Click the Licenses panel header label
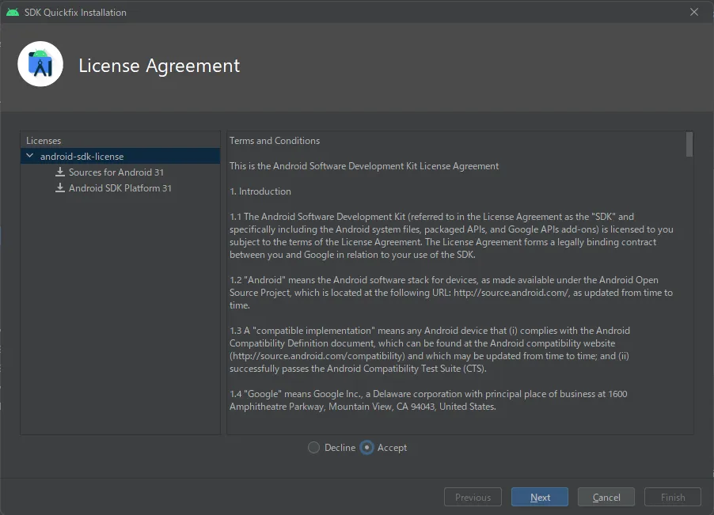The height and width of the screenshot is (515, 714). pos(44,141)
